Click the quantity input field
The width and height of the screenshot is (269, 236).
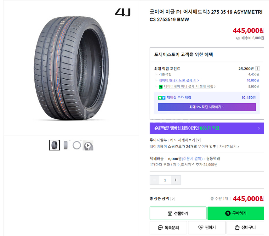point(165,180)
